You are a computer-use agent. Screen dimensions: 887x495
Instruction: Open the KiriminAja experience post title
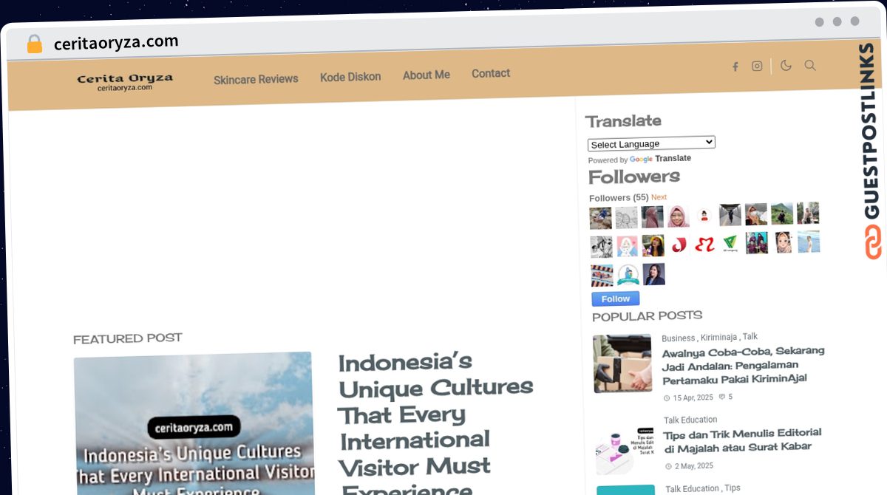[x=743, y=365]
